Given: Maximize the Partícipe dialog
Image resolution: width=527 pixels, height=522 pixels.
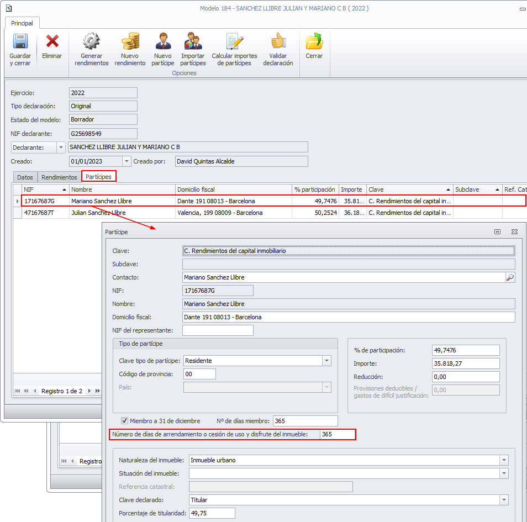Looking at the screenshot, I should [497, 231].
